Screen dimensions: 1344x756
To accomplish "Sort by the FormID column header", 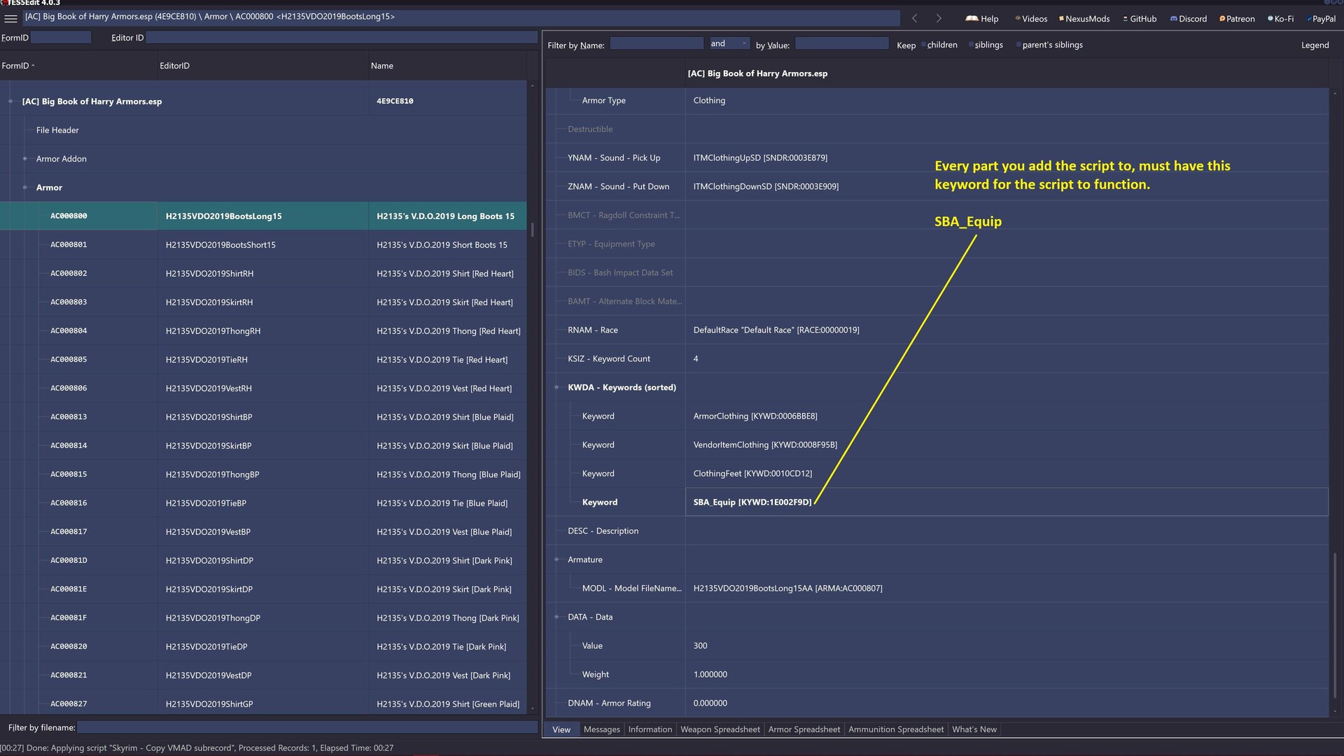I will tap(78, 66).
